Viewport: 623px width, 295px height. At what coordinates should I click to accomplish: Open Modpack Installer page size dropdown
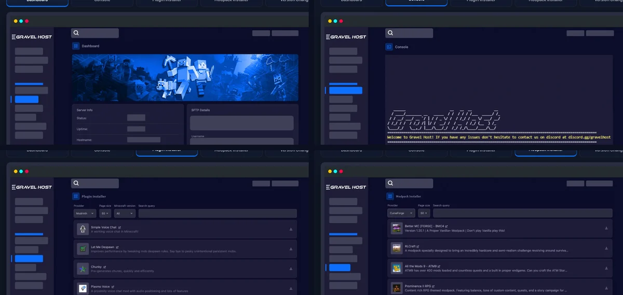(x=424, y=213)
